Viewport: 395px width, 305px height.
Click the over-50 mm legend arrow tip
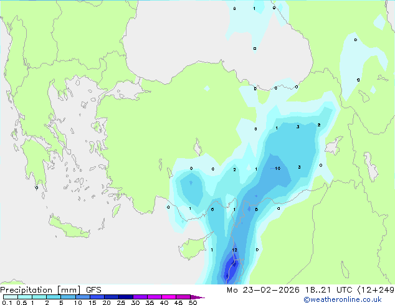pyautogui.click(x=197, y=297)
